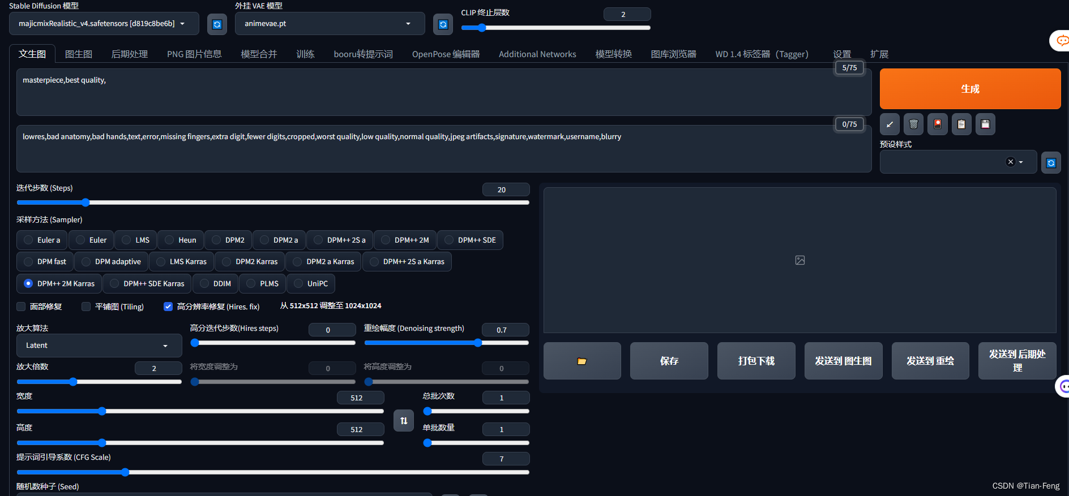The height and width of the screenshot is (496, 1069).
Task: Refresh the external VAE model list
Action: coord(443,24)
